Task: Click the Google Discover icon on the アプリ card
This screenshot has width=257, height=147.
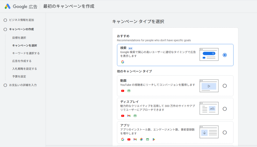Action: [141, 139]
